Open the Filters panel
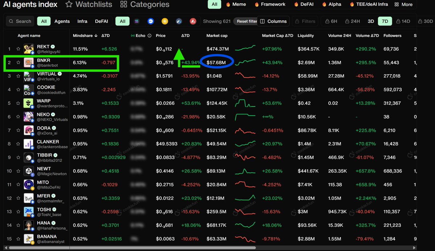 click(305, 21)
